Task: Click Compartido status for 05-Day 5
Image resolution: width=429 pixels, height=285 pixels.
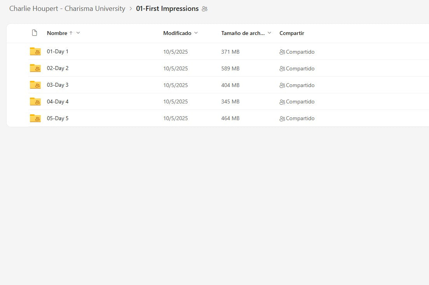Action: click(300, 119)
